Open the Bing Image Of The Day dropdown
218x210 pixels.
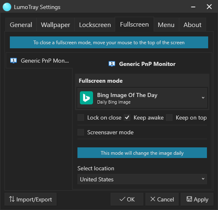(x=142, y=98)
